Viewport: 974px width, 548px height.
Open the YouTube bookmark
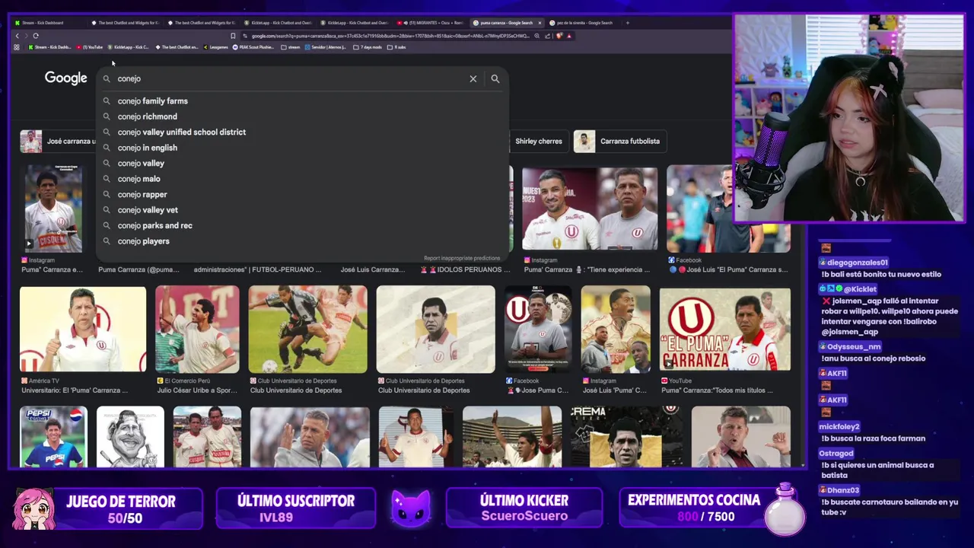pos(90,47)
